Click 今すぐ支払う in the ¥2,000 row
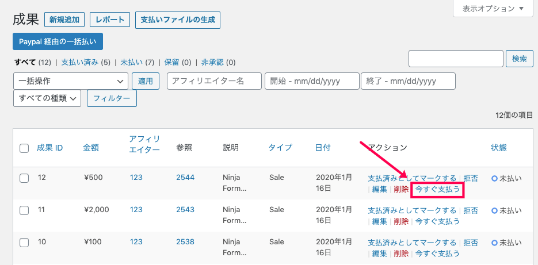Image resolution: width=538 pixels, height=265 pixels. pos(437,221)
